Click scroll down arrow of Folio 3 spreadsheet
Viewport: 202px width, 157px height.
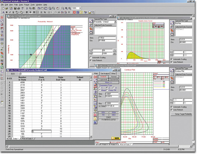[91, 136]
